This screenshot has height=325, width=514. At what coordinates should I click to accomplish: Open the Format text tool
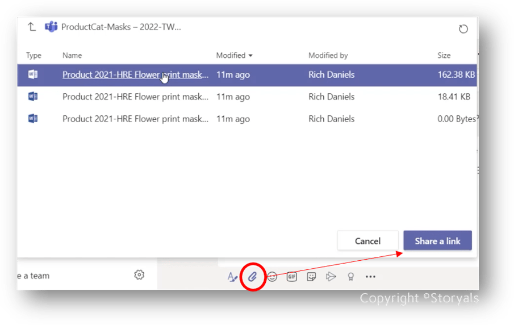(232, 277)
